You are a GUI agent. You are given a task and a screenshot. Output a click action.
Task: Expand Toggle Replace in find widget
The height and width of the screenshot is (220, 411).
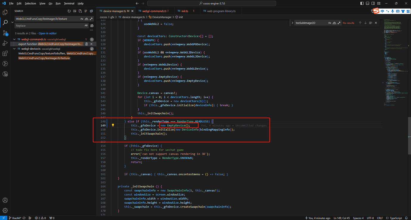(292, 23)
